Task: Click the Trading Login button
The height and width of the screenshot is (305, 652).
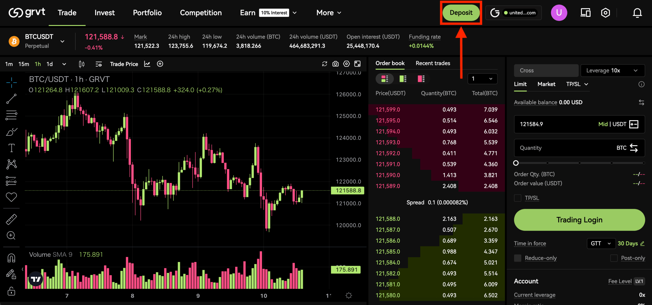Action: pyautogui.click(x=579, y=220)
